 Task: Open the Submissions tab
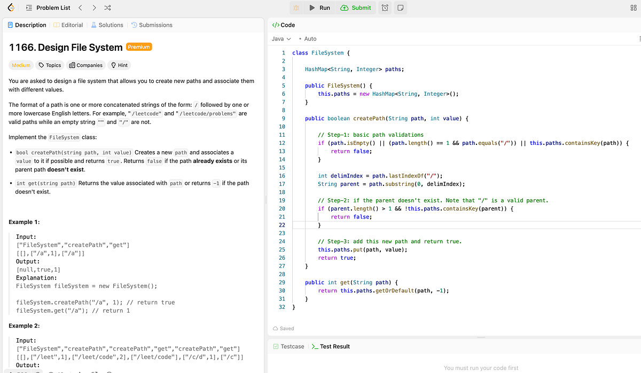click(154, 25)
